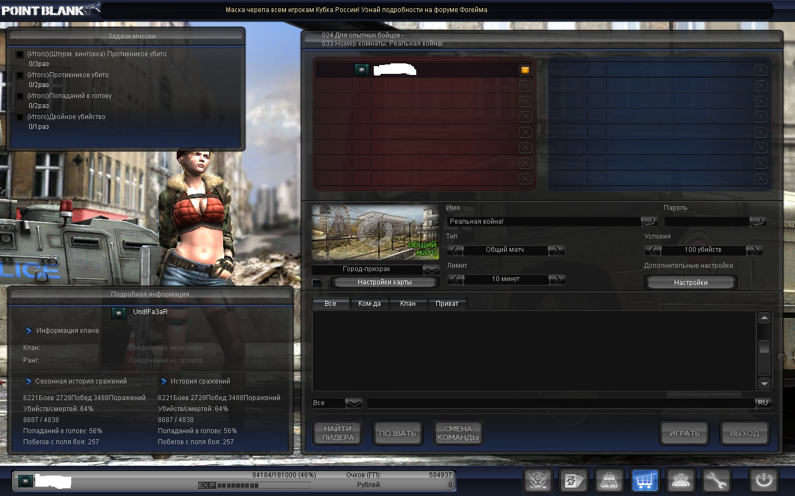Click right arrow of Условия 100 убийств
795x496 pixels.
(754, 250)
